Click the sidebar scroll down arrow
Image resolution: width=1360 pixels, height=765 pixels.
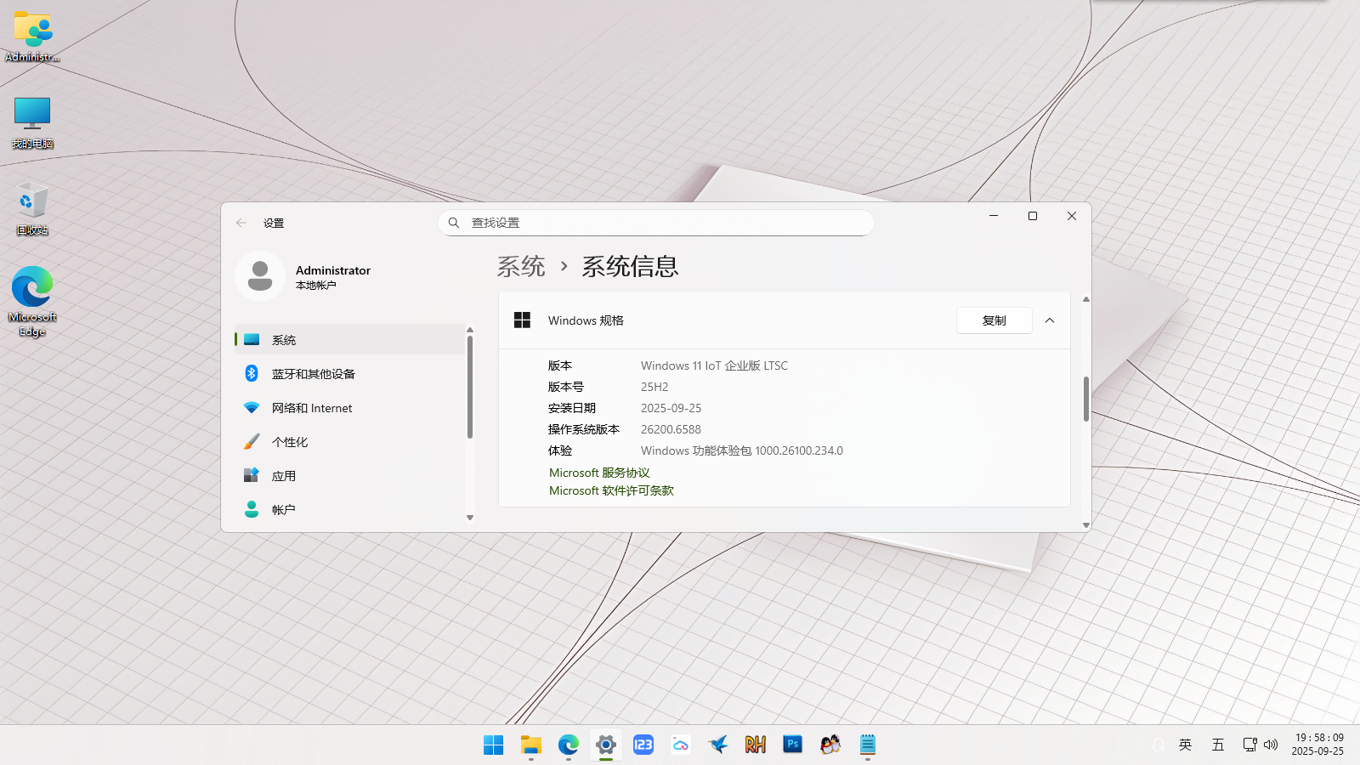(470, 518)
